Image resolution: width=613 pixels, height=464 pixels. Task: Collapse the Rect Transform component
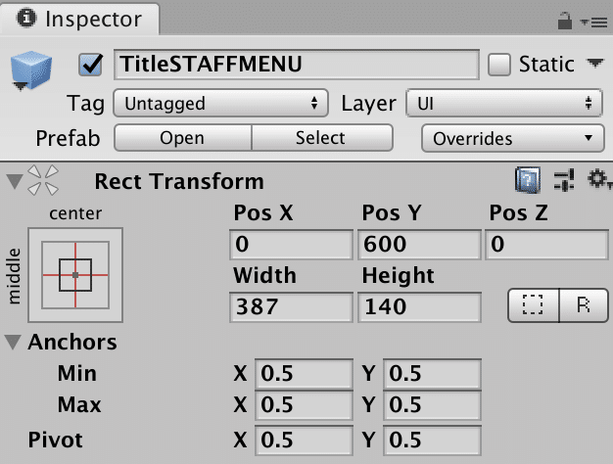pyautogui.click(x=14, y=181)
